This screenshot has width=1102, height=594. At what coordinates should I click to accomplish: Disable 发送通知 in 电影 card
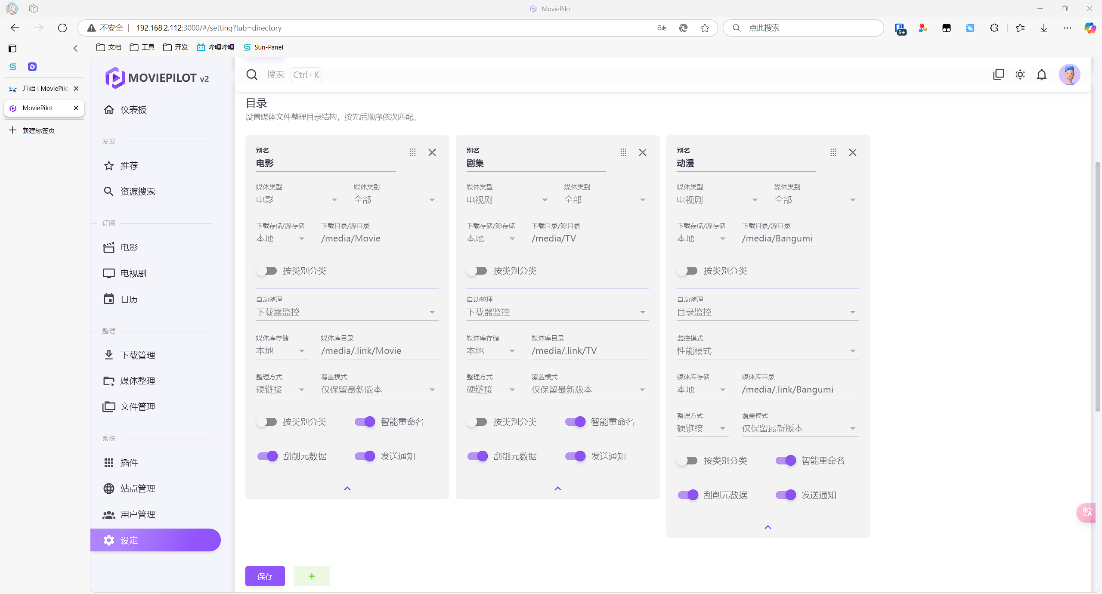pos(365,456)
